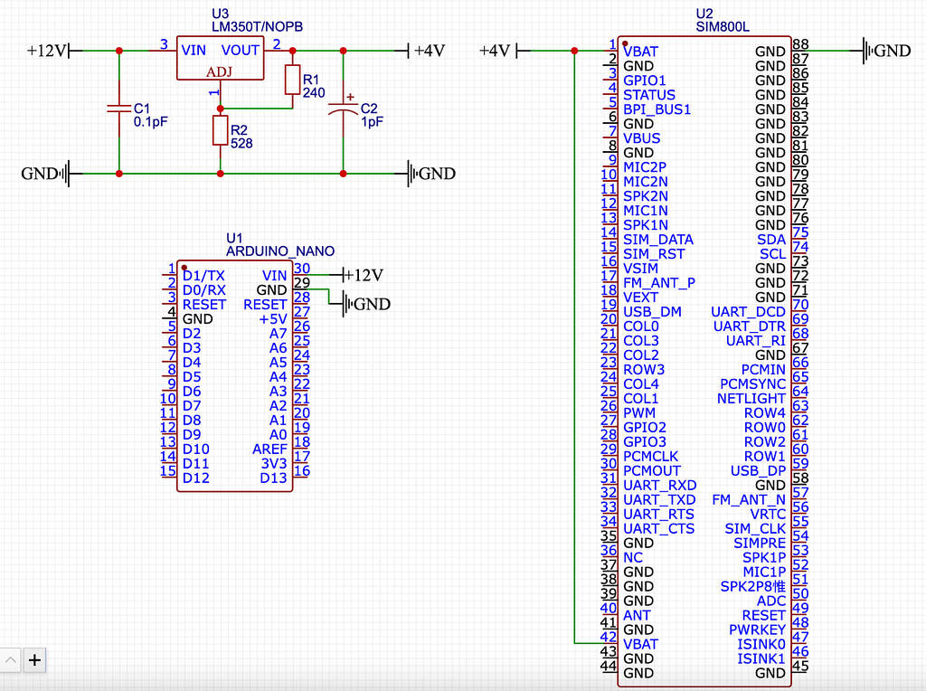Screen dimensions: 926x691
Task: Select resistor R1 240 symbol
Action: 292,81
